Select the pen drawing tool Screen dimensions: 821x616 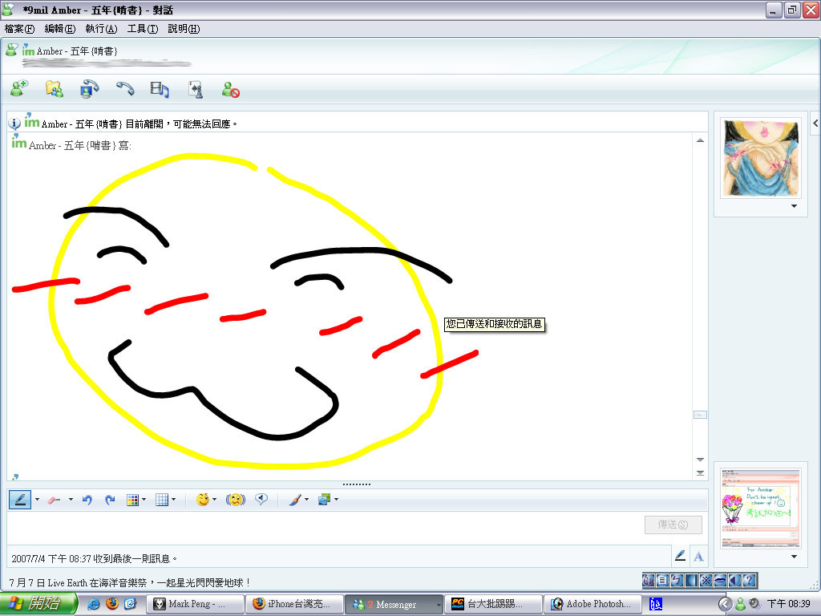(20, 500)
